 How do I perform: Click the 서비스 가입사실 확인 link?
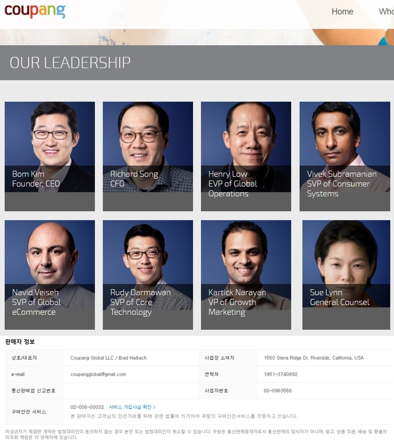pyautogui.click(x=130, y=407)
